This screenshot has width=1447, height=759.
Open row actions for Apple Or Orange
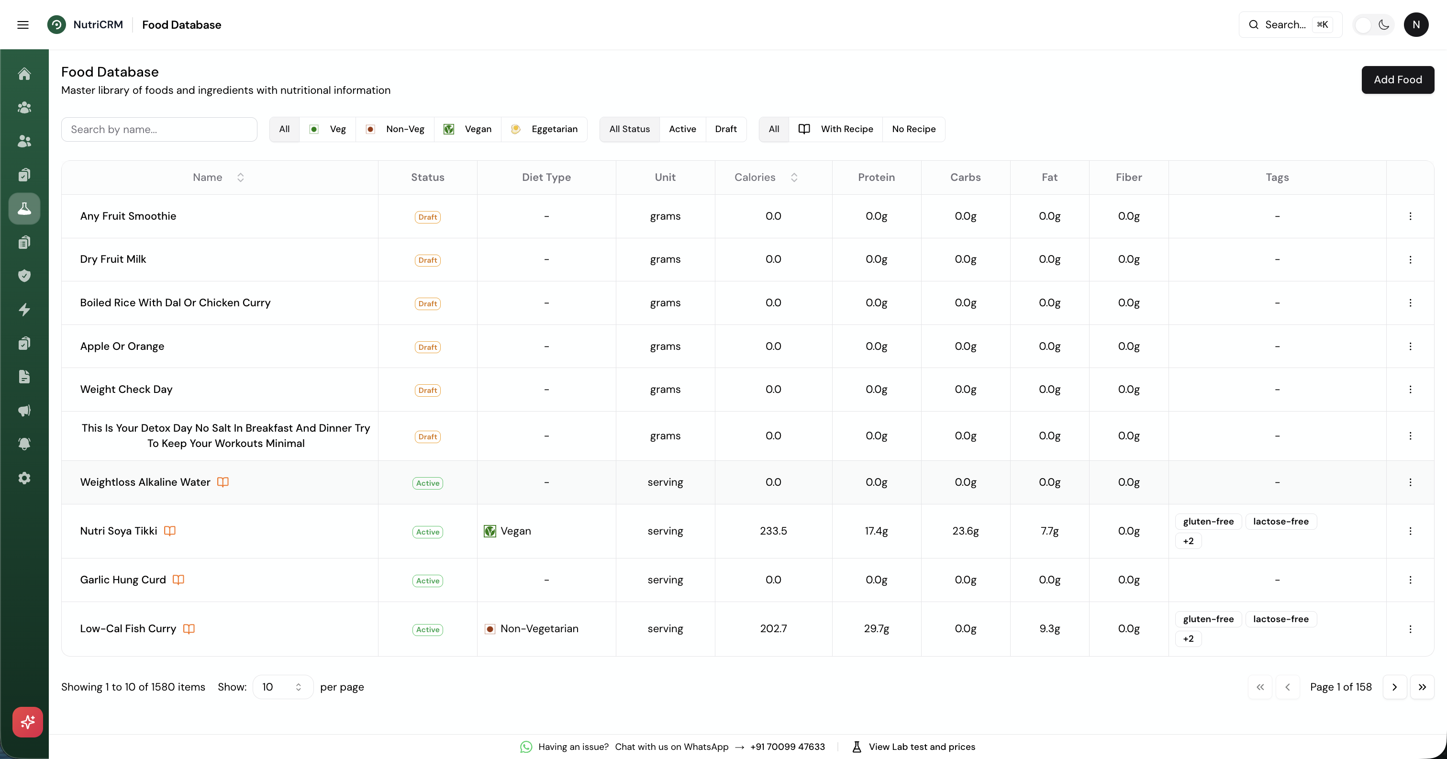pyautogui.click(x=1410, y=346)
